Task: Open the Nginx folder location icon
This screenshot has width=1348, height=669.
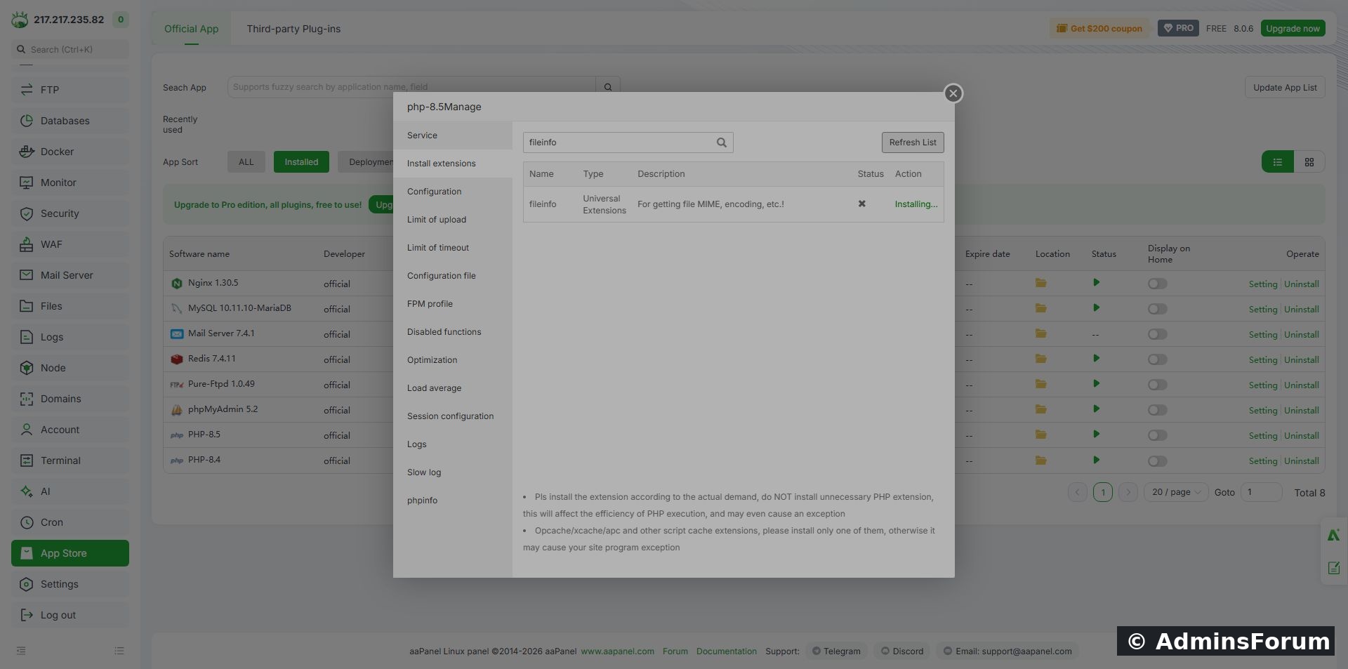Action: (1040, 283)
